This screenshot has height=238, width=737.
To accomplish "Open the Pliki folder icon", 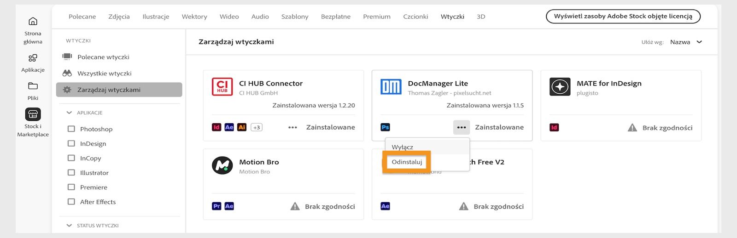I will pos(33,86).
